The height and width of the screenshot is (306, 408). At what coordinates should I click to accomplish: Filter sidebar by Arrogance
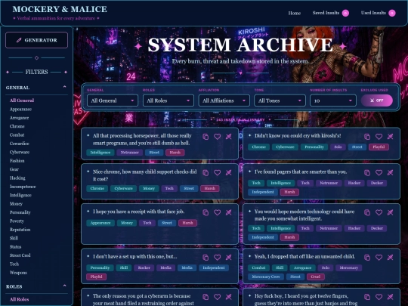pyautogui.click(x=19, y=118)
